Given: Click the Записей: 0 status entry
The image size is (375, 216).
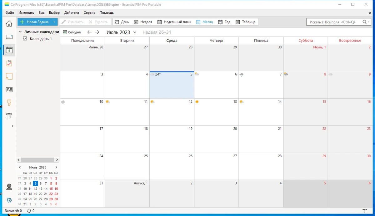Looking at the screenshot, I should (13, 211).
